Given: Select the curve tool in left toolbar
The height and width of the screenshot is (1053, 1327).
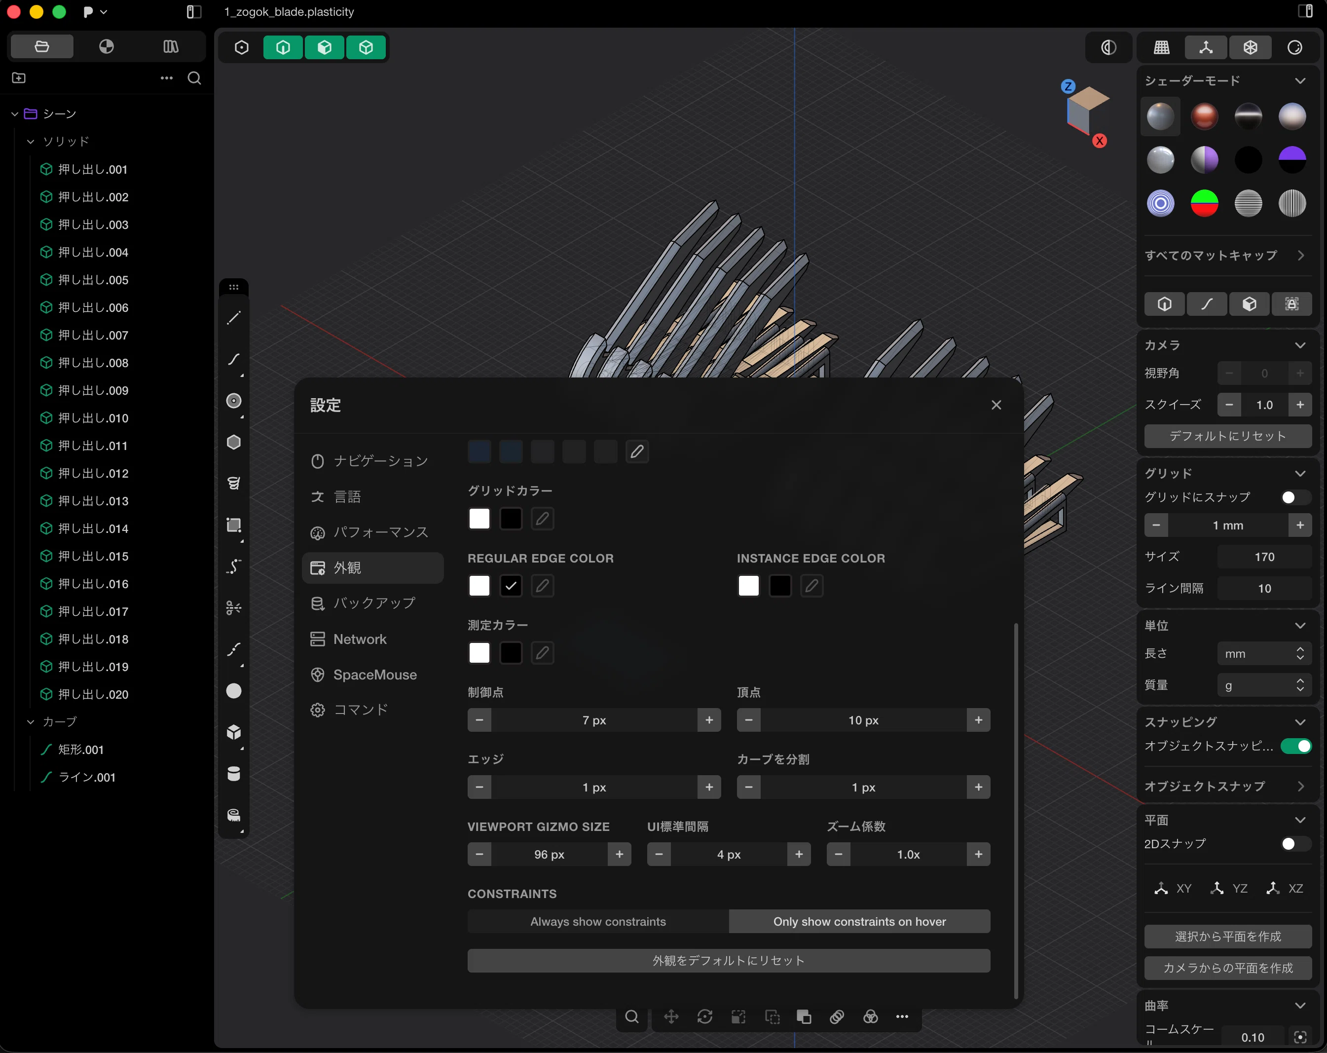Looking at the screenshot, I should pos(234,359).
